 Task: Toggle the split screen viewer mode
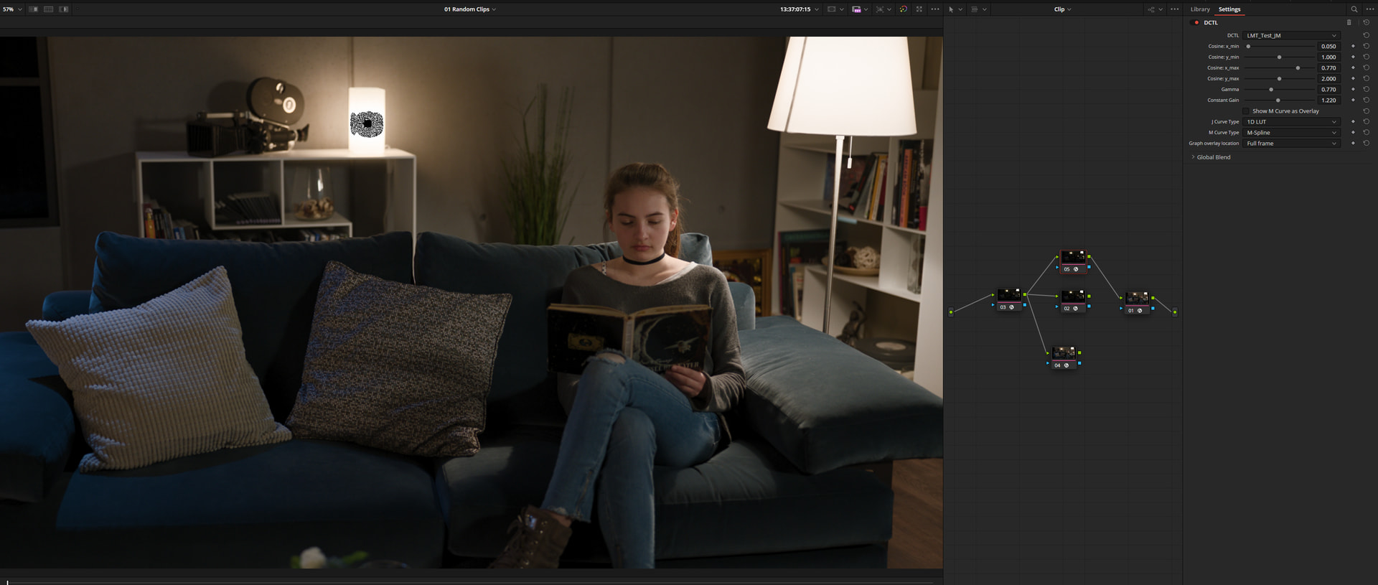pos(48,9)
